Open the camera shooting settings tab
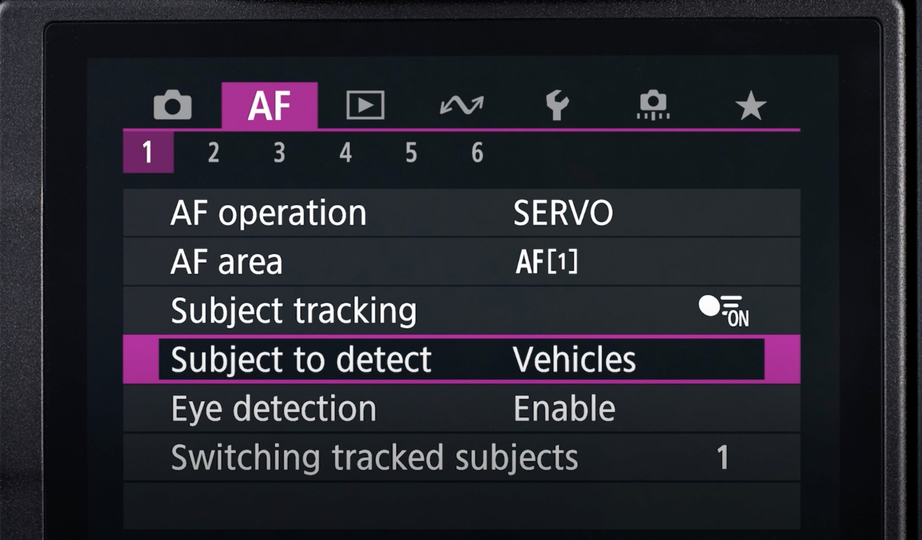This screenshot has height=540, width=922. tap(172, 105)
